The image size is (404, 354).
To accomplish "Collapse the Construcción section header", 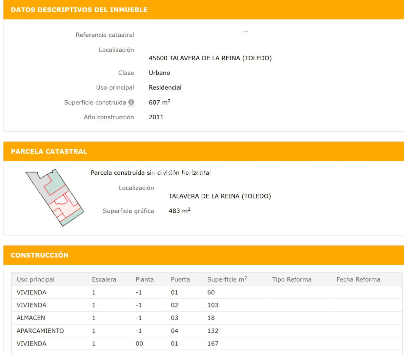I will [40, 255].
